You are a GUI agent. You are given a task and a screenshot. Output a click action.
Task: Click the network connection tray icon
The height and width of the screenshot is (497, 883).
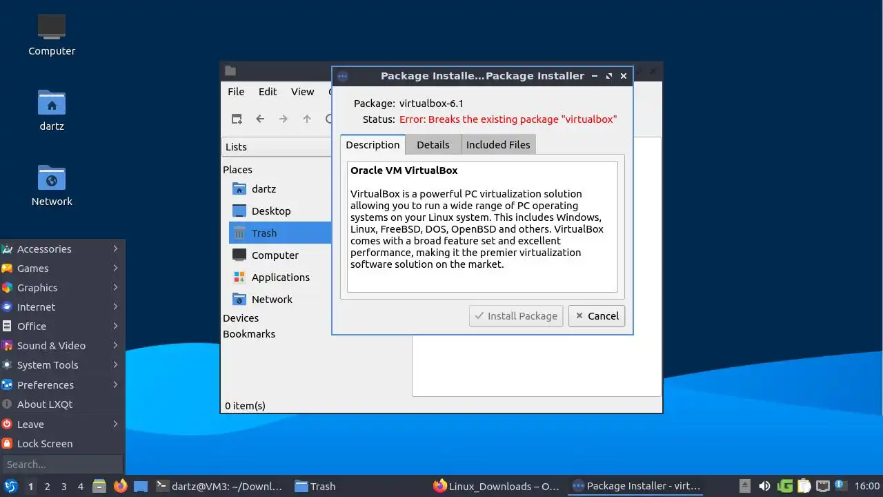coord(823,486)
